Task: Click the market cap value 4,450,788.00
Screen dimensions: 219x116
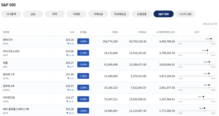Action: (167, 41)
